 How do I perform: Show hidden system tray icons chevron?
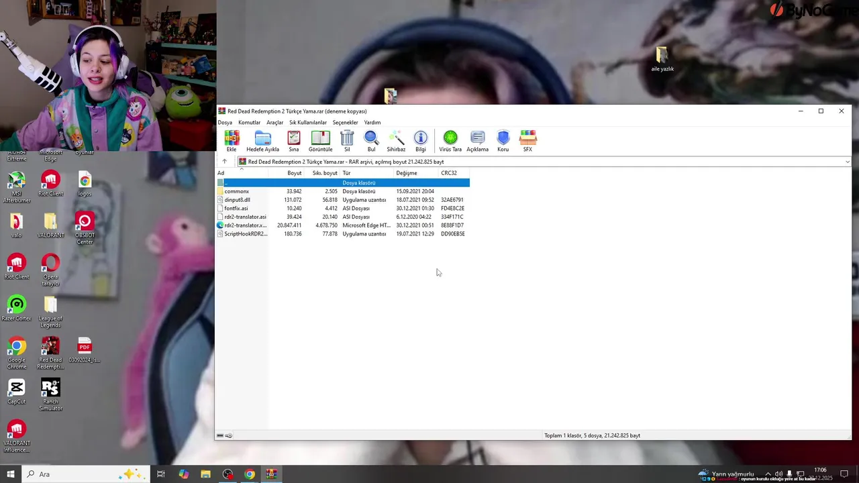(x=768, y=474)
